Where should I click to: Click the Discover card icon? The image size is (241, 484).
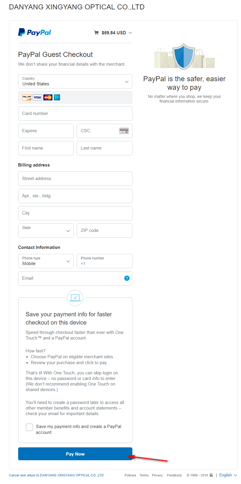[27, 97]
